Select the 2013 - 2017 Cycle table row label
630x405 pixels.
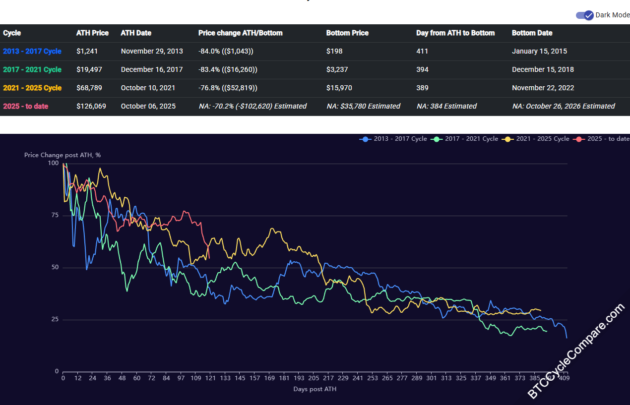click(x=32, y=51)
